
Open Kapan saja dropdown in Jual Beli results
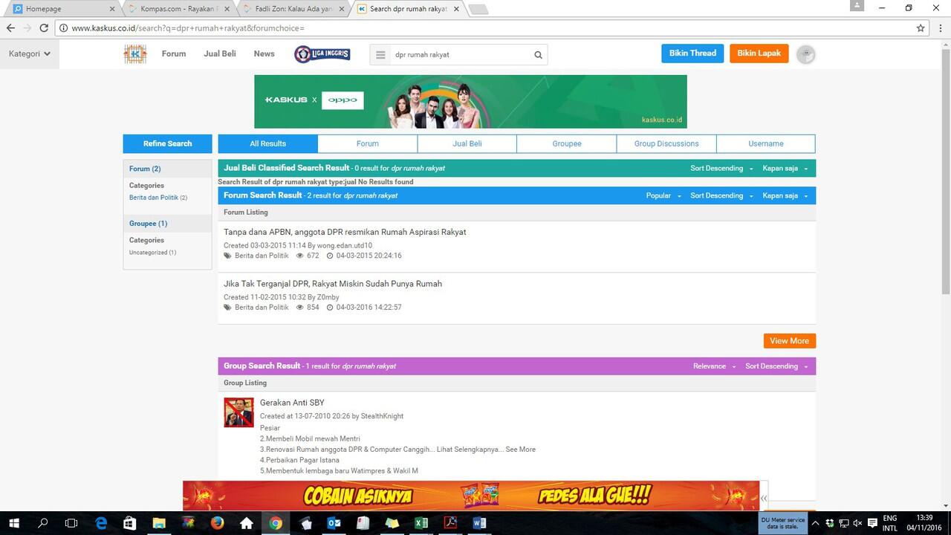click(x=785, y=169)
